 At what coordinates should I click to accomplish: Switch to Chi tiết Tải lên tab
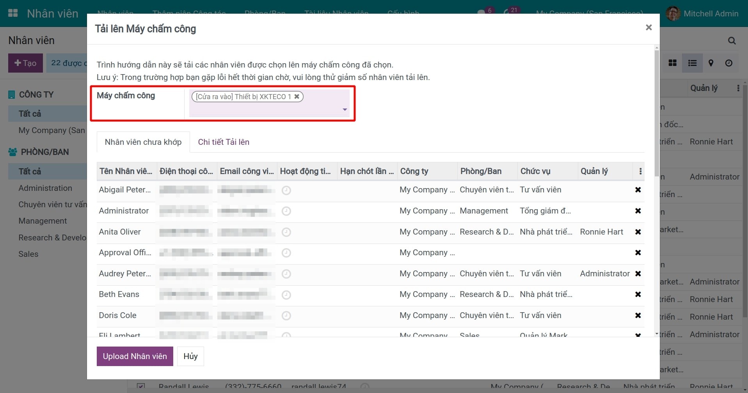coord(224,142)
